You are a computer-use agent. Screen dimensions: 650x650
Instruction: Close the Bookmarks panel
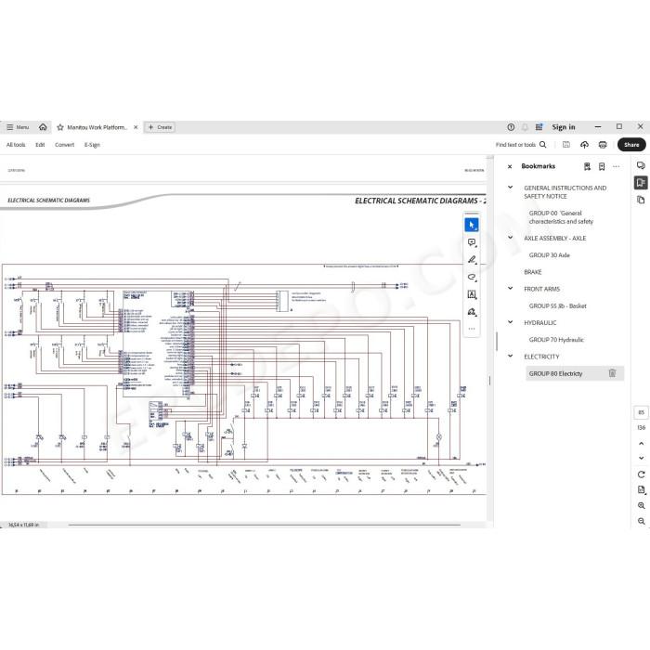pyautogui.click(x=510, y=166)
